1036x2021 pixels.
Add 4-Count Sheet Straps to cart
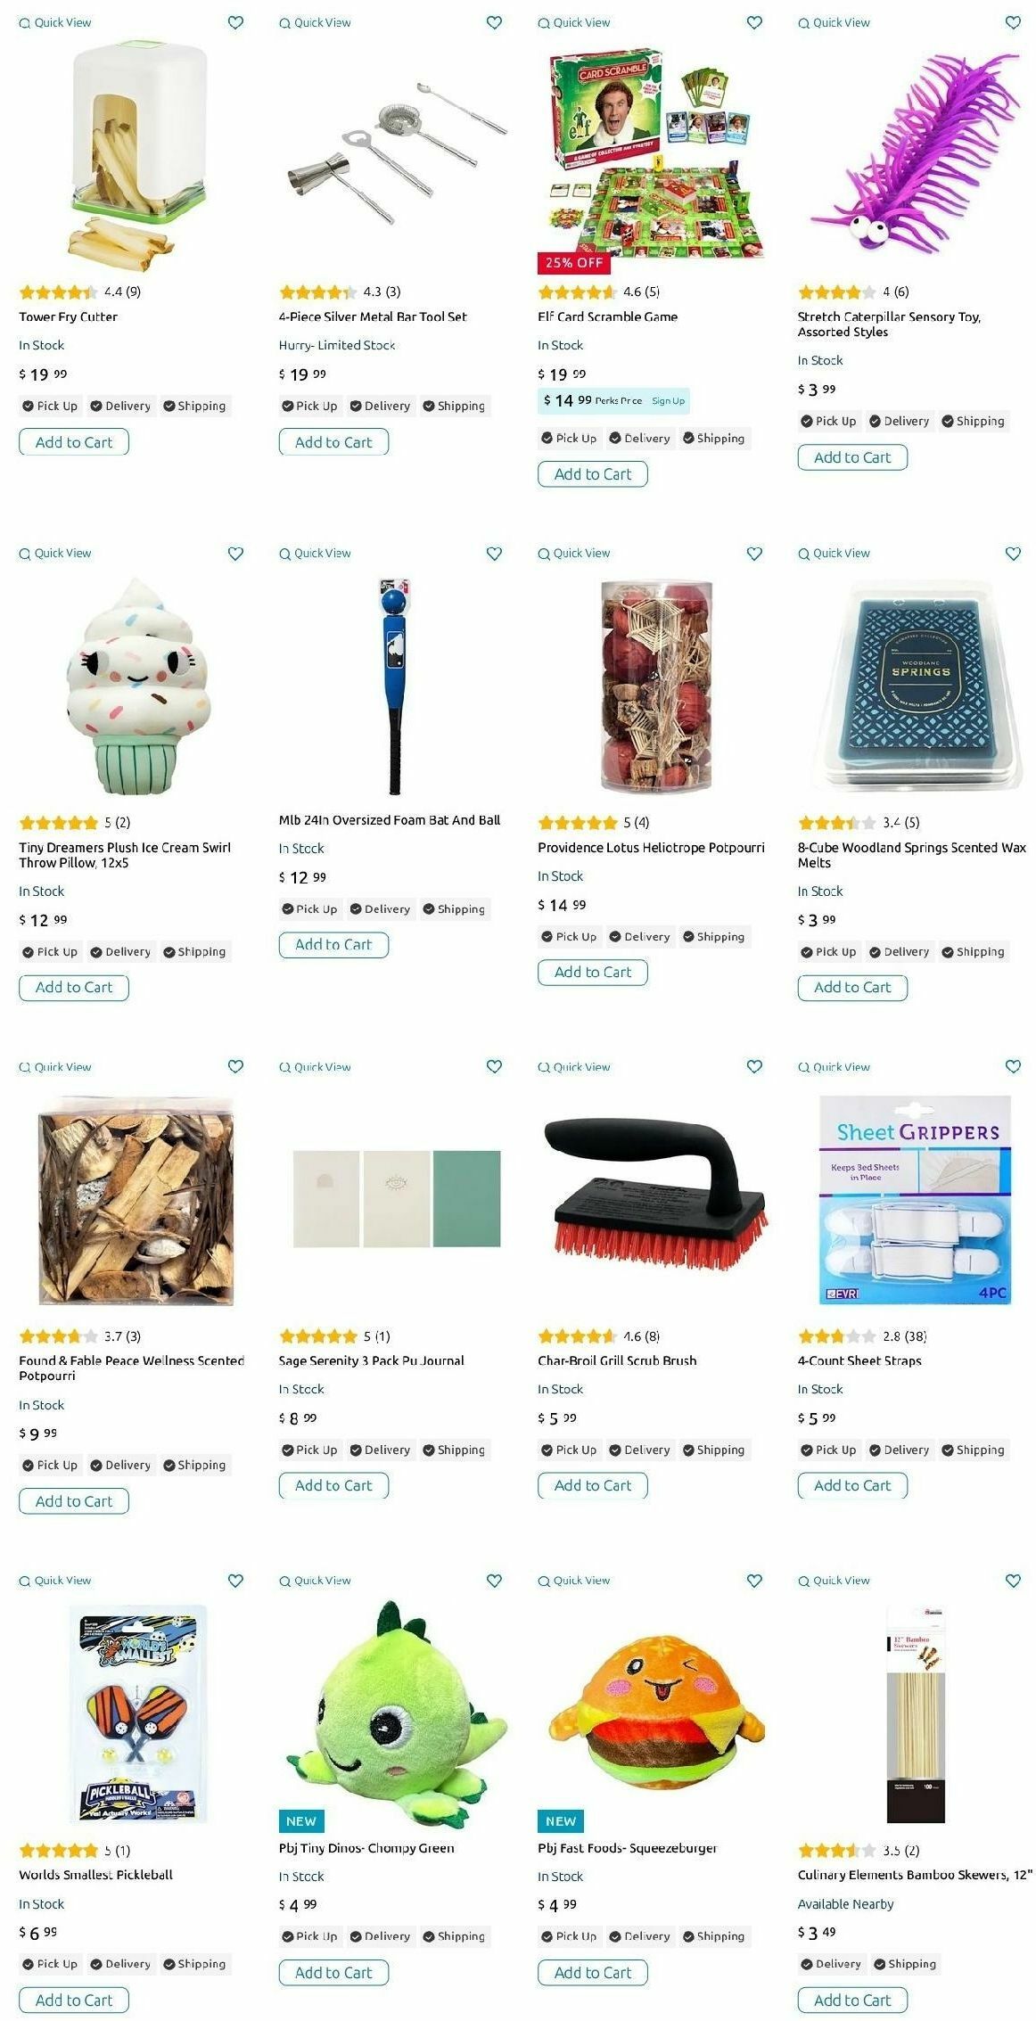852,1485
